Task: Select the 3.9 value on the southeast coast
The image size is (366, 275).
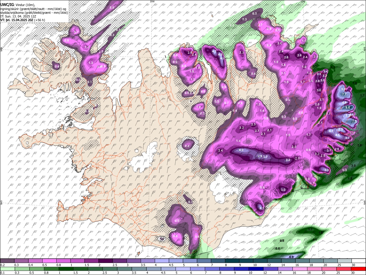Action: click(x=327, y=170)
